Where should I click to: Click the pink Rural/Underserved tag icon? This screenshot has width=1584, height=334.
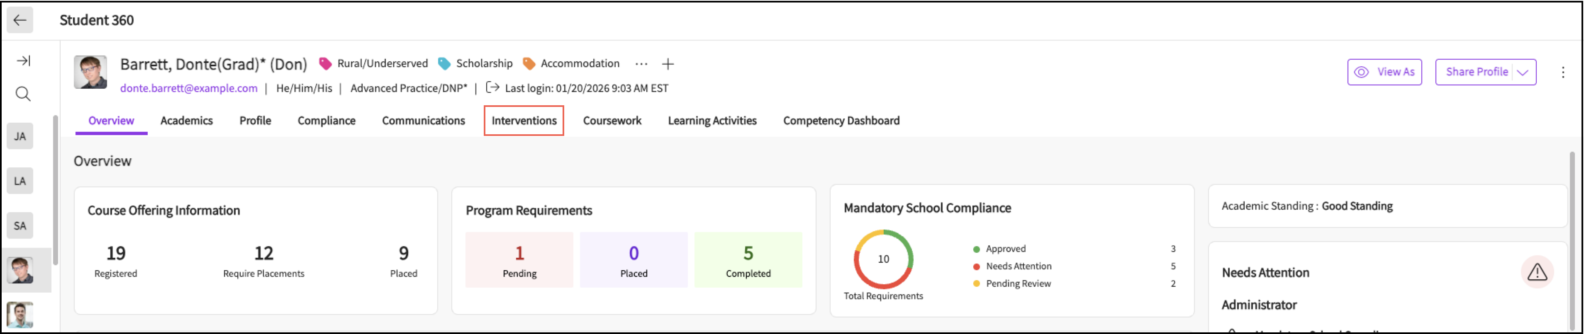tap(325, 64)
